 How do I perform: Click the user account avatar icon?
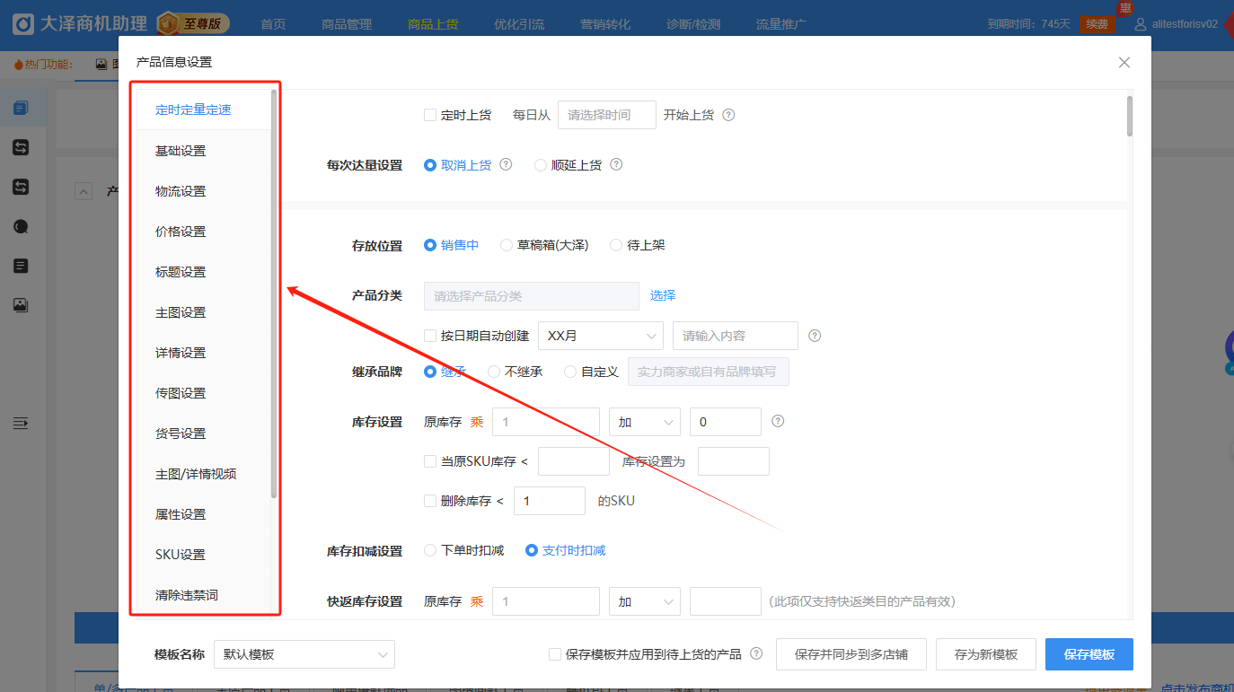pos(1141,24)
